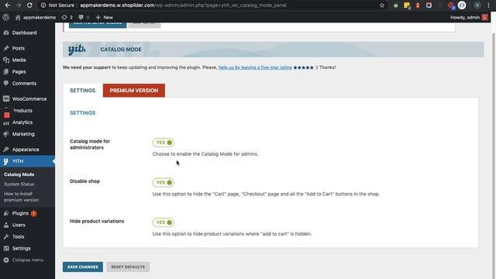The image size is (496, 279).
Task: Open the Catalog Mode submenu entry
Action: 19,174
